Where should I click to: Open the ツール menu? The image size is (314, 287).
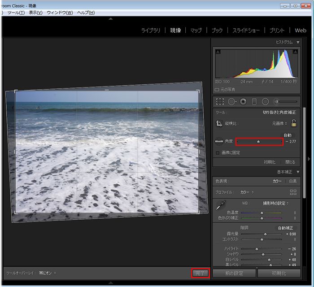click(x=16, y=13)
